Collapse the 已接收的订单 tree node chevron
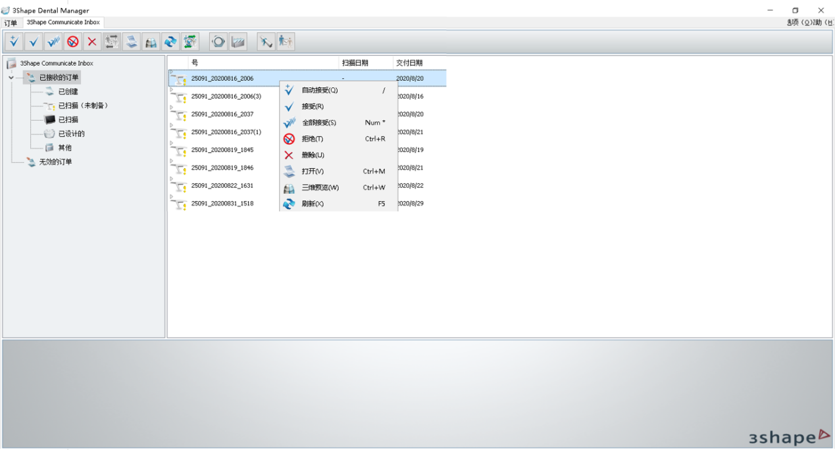Image resolution: width=835 pixels, height=450 pixels. click(11, 78)
